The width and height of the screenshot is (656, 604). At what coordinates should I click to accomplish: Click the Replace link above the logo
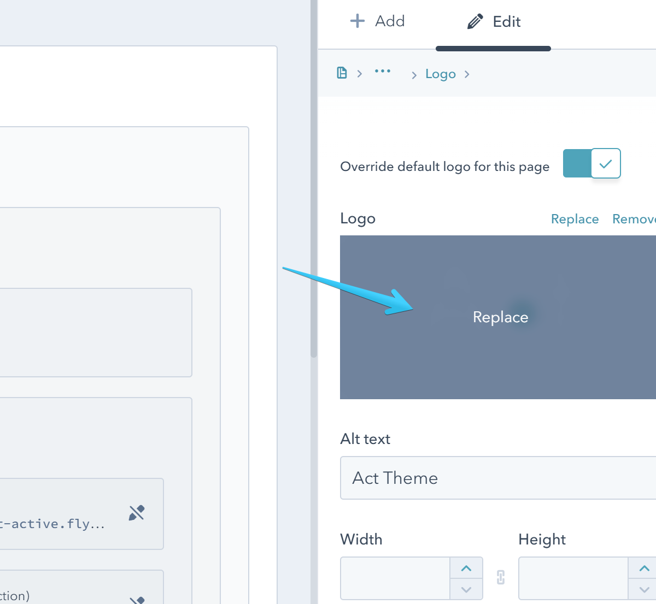575,219
